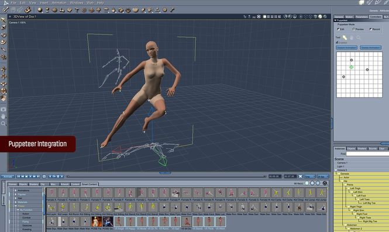Choose the metaball object tool
This screenshot has width=389, height=232.
coord(62,10)
